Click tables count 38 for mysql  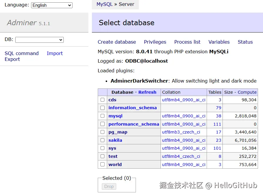pyautogui.click(x=218, y=116)
